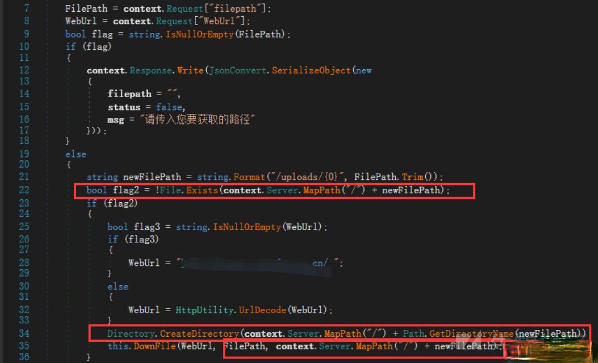Screen dimensions: 598x363
Task: Click the Directory class name on line 34
Action: pyautogui.click(x=131, y=333)
